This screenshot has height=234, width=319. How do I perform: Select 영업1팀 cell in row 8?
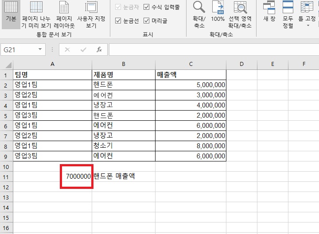(52, 146)
